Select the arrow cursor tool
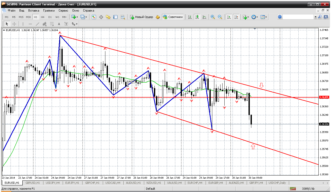This screenshot has width=331, height=192. [x=7, y=24]
